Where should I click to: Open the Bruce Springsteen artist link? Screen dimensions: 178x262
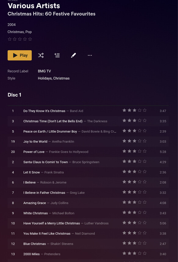[86, 162]
